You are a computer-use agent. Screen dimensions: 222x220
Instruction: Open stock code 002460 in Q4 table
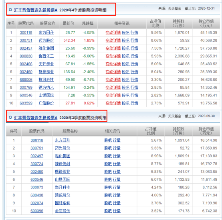pos(26,72)
